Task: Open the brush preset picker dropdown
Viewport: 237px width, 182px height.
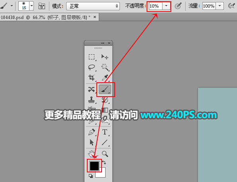Action: pyautogui.click(x=31, y=6)
